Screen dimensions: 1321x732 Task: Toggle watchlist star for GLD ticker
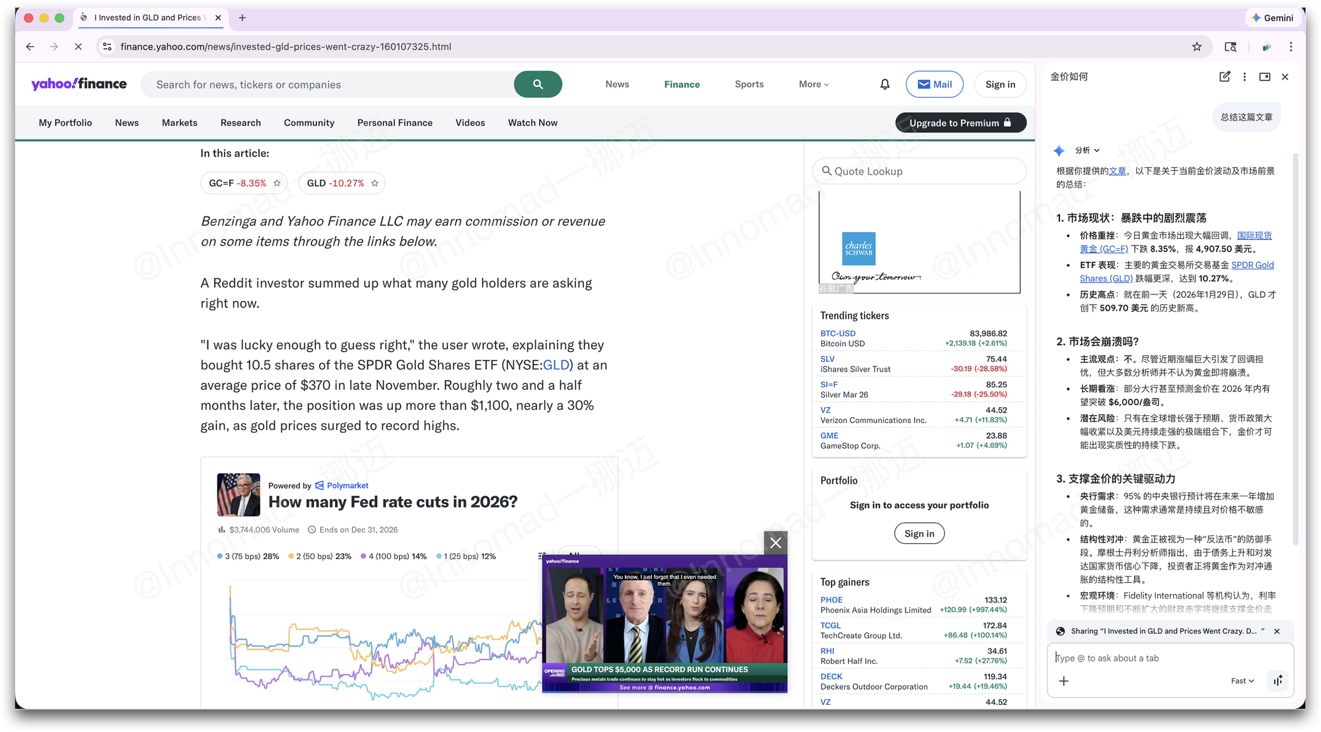click(x=375, y=183)
